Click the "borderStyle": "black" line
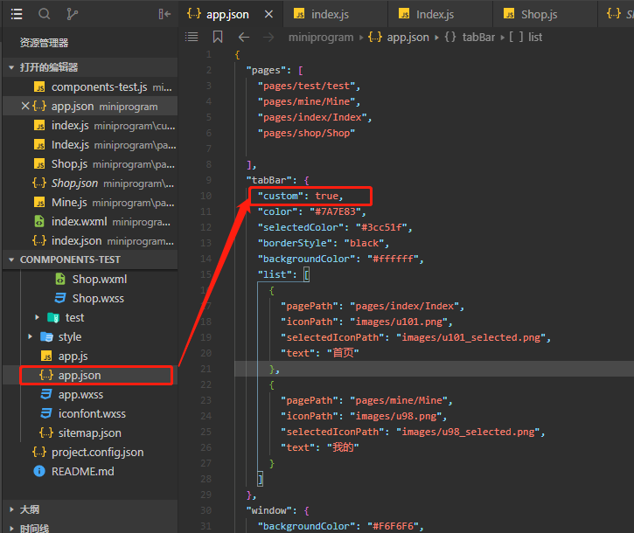The image size is (634, 533). coord(324,243)
